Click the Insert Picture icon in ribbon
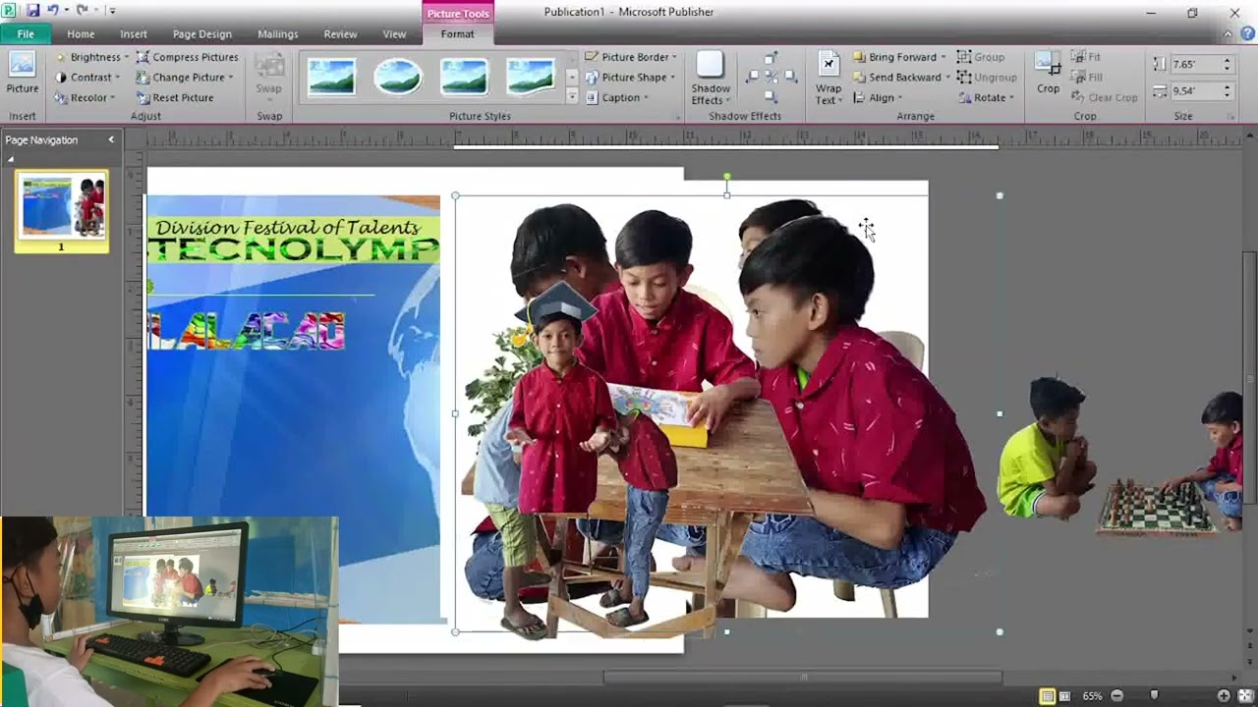This screenshot has height=707, width=1258. tap(22, 74)
